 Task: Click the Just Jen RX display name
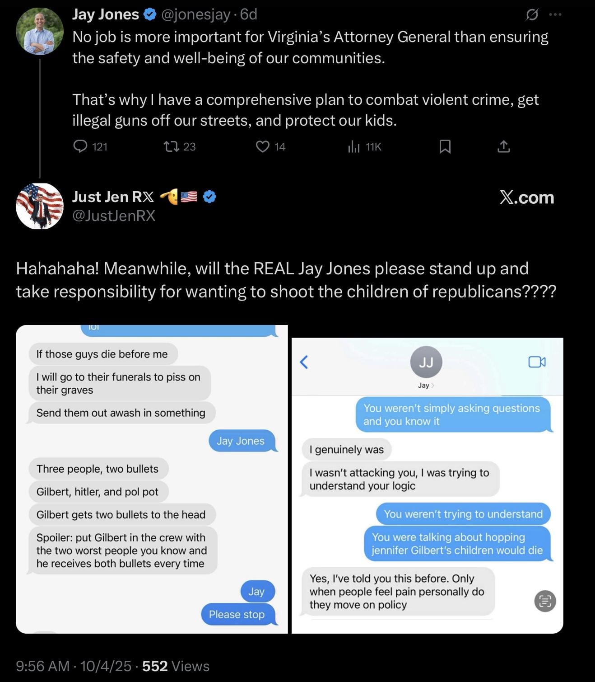[113, 197]
